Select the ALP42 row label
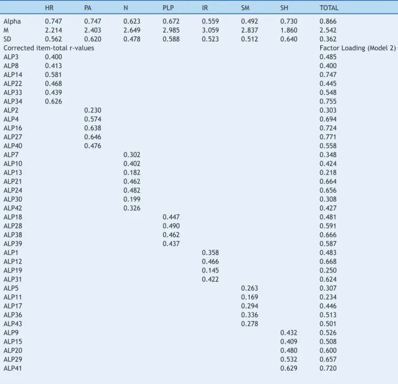Image resolution: width=398 pixels, height=384 pixels. [13, 208]
